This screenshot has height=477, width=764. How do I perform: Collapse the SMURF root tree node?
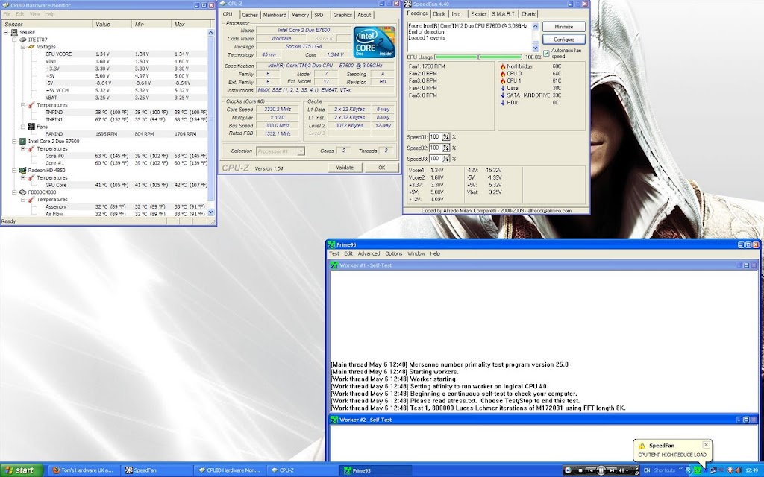point(5,32)
